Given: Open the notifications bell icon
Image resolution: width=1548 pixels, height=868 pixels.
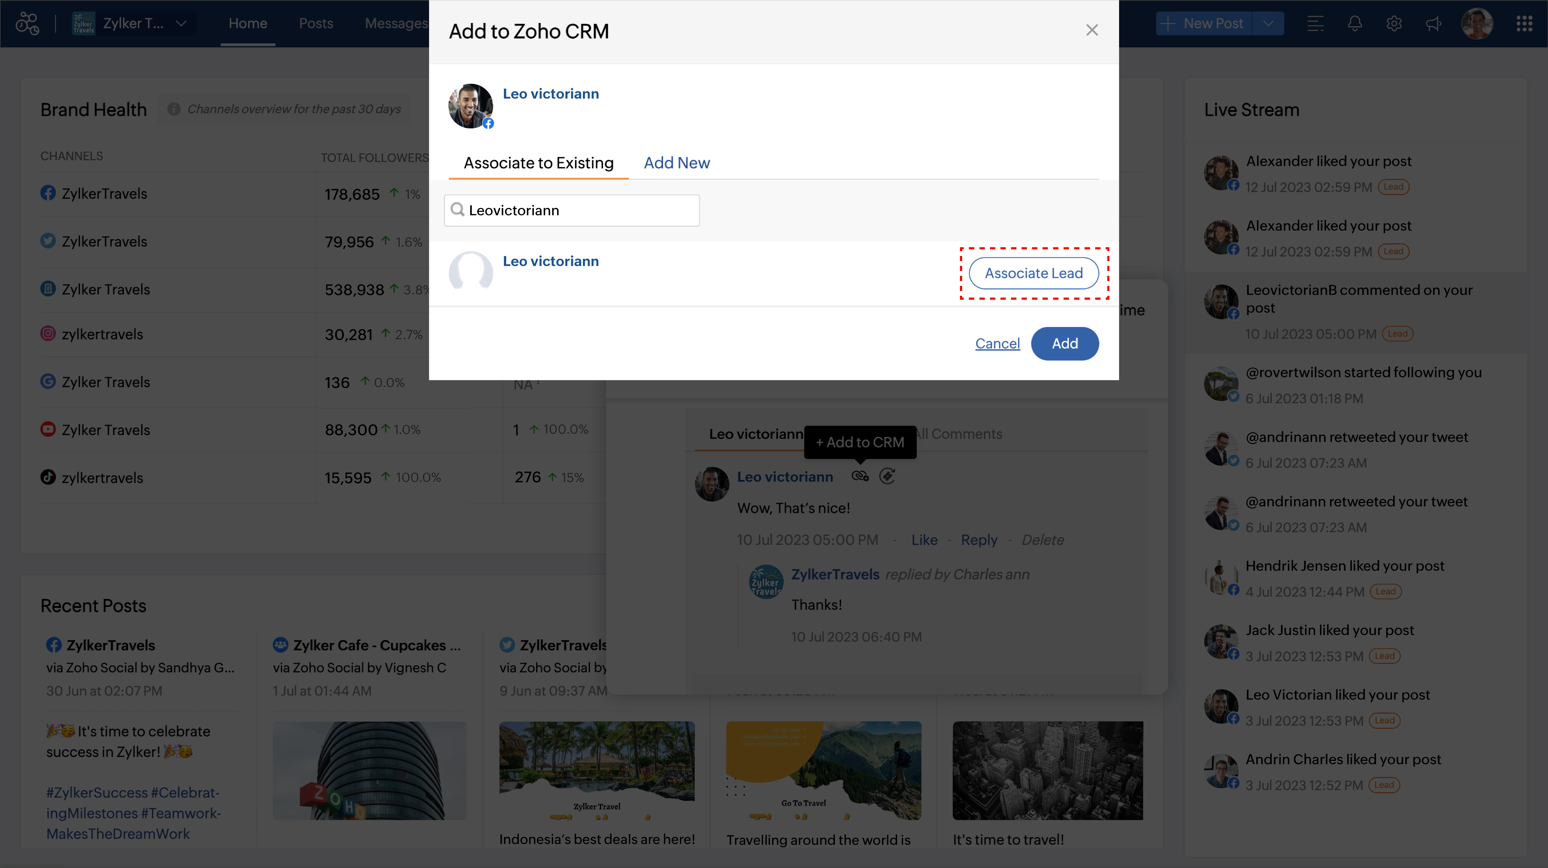Looking at the screenshot, I should (1354, 23).
